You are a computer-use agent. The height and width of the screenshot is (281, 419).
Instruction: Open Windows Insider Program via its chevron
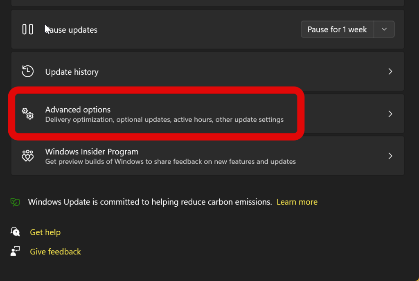(x=390, y=156)
